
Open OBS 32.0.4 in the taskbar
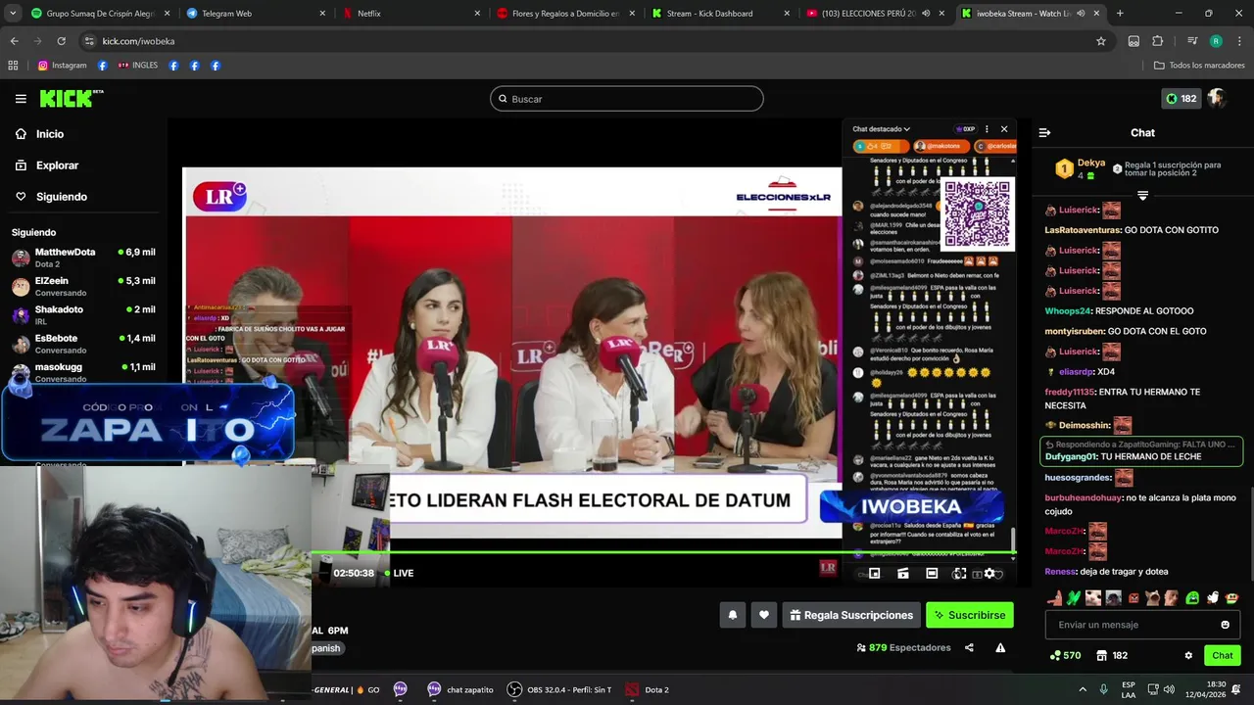pos(558,689)
